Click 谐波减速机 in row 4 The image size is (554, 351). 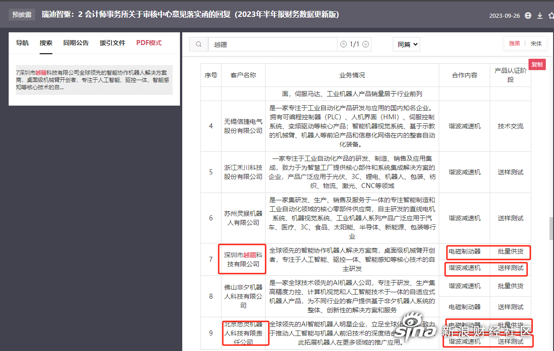pos(465,126)
